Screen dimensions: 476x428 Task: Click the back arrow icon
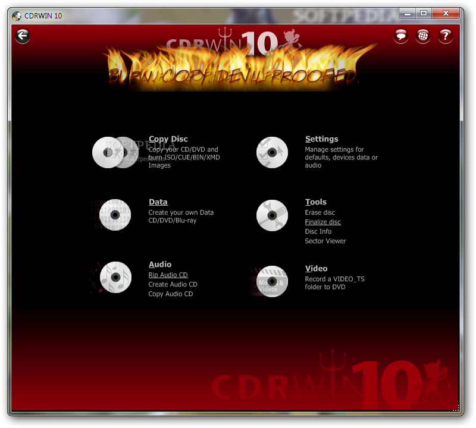click(23, 36)
